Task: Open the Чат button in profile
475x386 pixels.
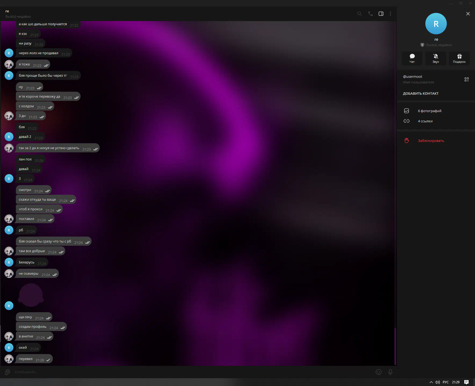Action: 412,58
